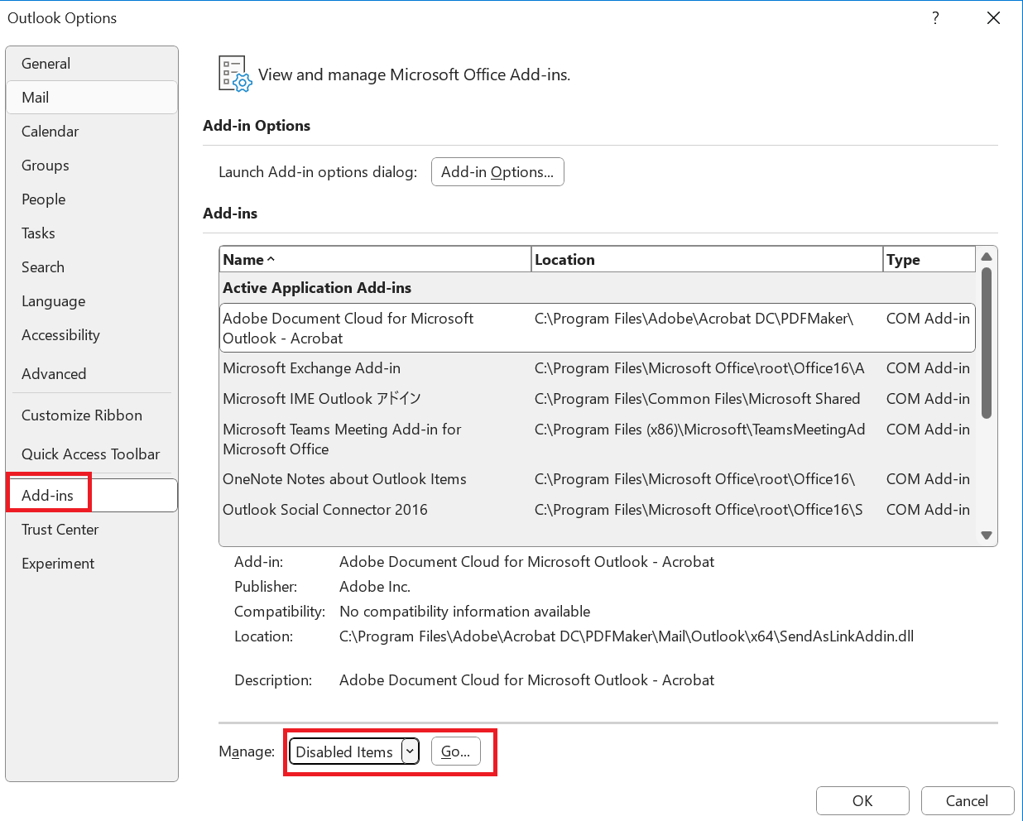Viewport: 1023px width, 821px height.
Task: Select the Calendar category
Action: [91, 132]
